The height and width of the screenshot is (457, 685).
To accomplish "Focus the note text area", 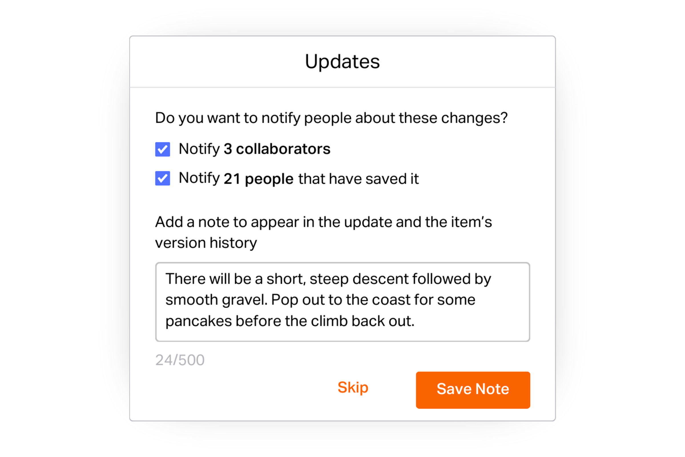I will pyautogui.click(x=342, y=302).
